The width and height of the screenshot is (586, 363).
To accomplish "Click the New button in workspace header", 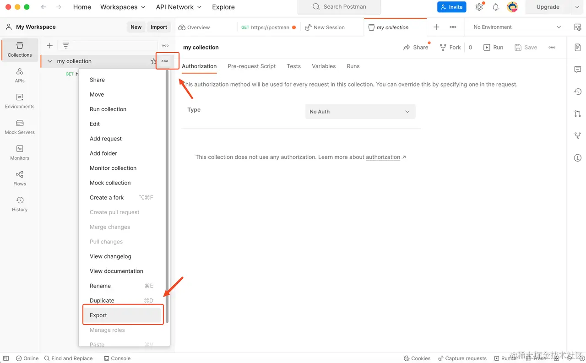I will pyautogui.click(x=136, y=27).
